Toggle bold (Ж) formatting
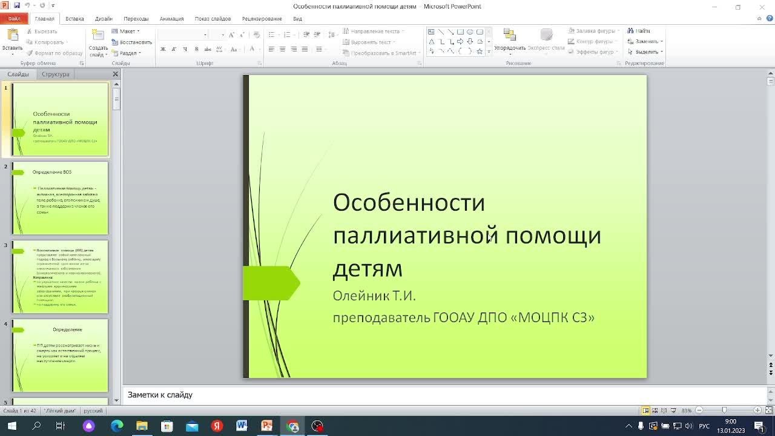 [163, 49]
